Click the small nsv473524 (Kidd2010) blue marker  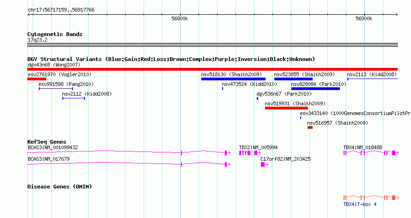tap(223, 89)
